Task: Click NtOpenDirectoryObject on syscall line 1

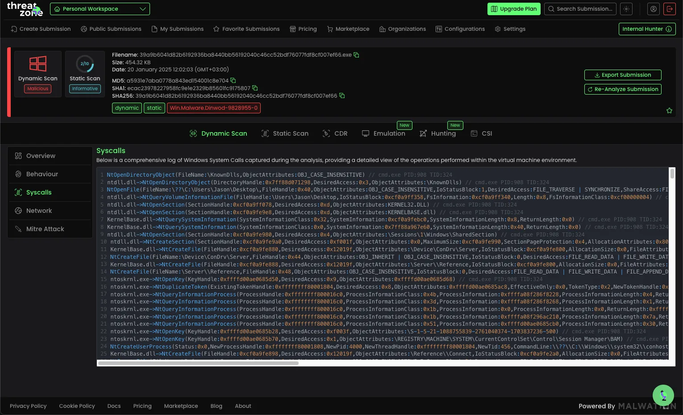Action: point(141,175)
